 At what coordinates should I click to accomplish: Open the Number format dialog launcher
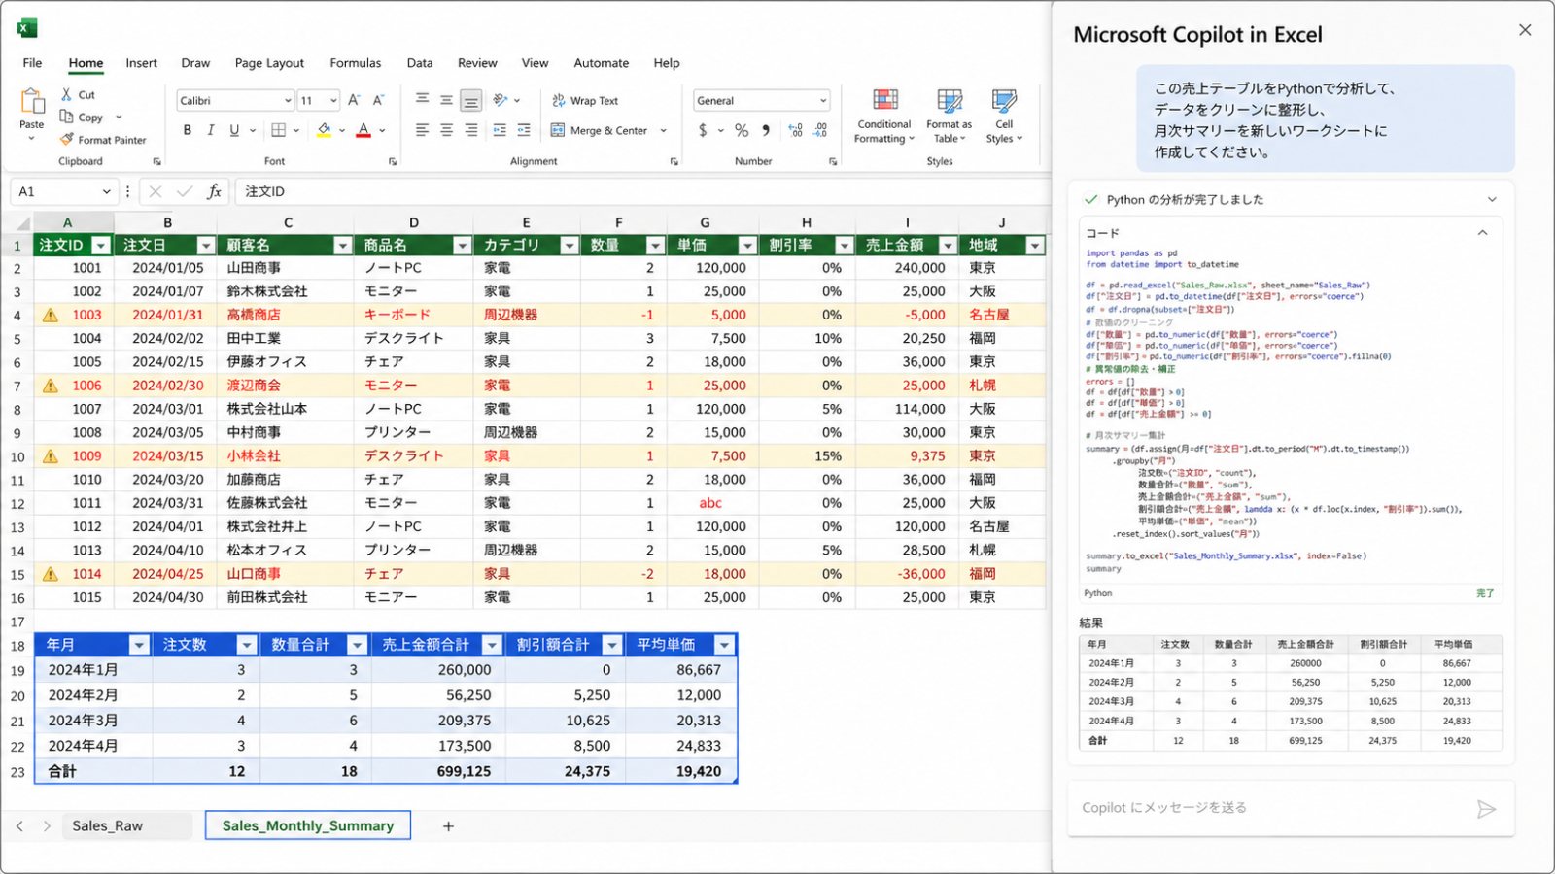tap(833, 162)
